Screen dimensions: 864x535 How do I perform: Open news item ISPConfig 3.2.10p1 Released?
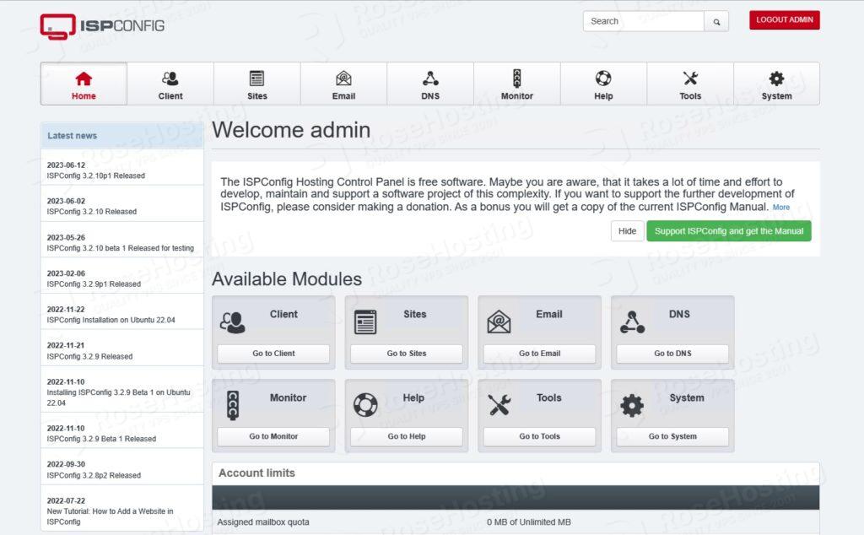[96, 176]
